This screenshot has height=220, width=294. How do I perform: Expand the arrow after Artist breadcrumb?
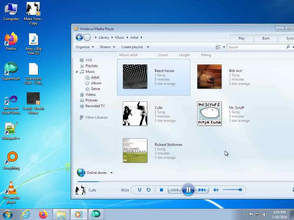(x=141, y=38)
